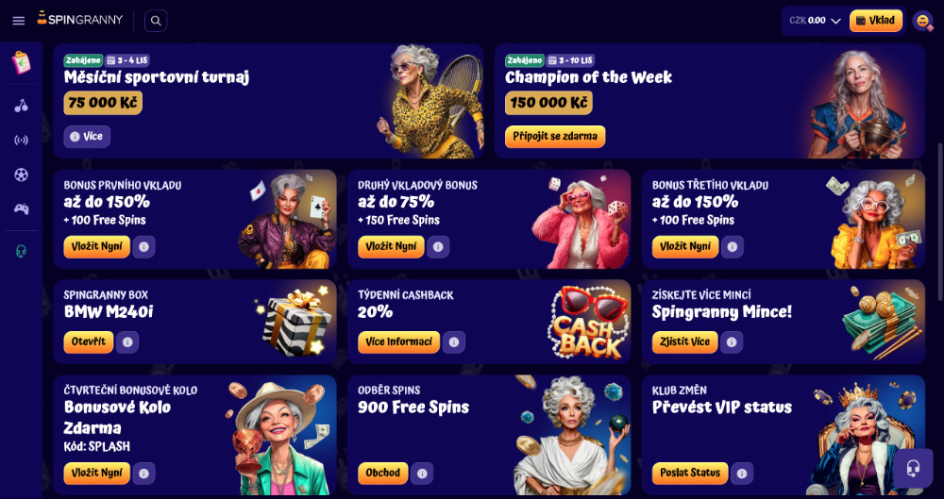944x499 pixels.
Task: Open the cherry slots sidebar icon
Action: tap(21, 107)
